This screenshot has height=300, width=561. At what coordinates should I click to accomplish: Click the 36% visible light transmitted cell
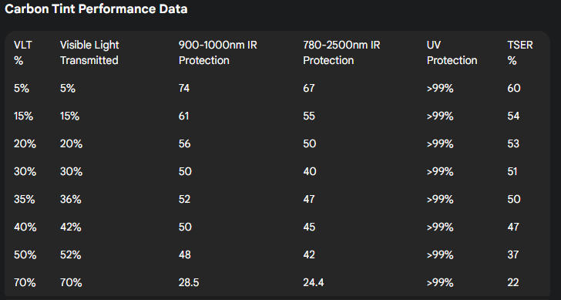70,199
